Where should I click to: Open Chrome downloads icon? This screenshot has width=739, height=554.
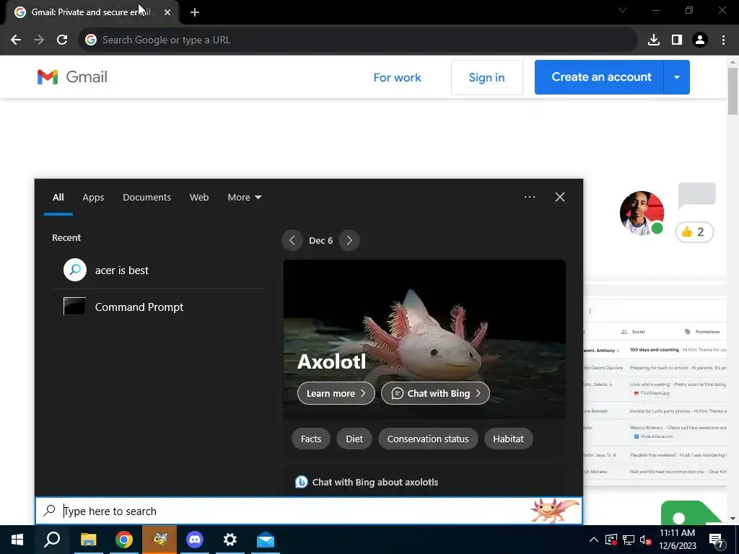point(653,40)
